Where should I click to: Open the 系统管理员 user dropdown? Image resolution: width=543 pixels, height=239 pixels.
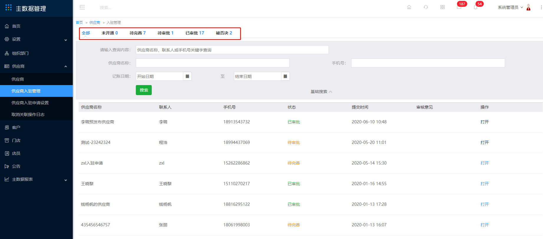(x=510, y=7)
